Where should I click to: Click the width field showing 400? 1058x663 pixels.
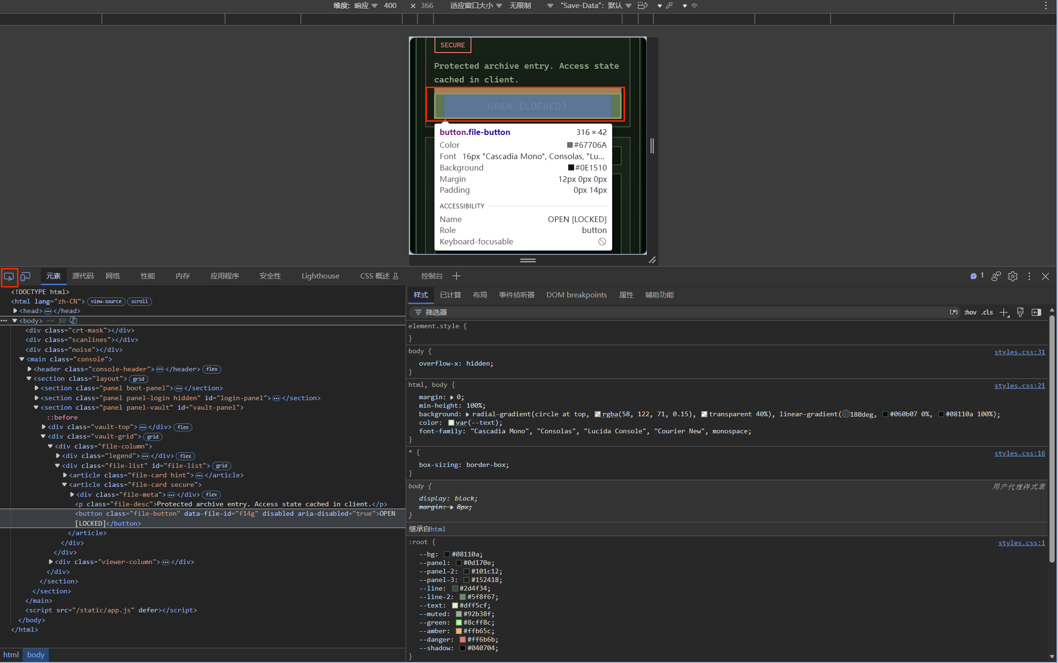390,6
